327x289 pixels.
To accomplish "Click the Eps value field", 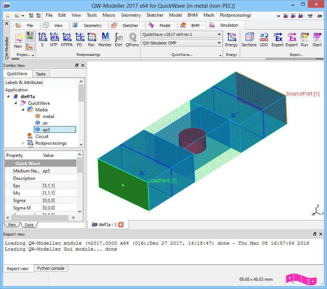I will (x=59, y=186).
